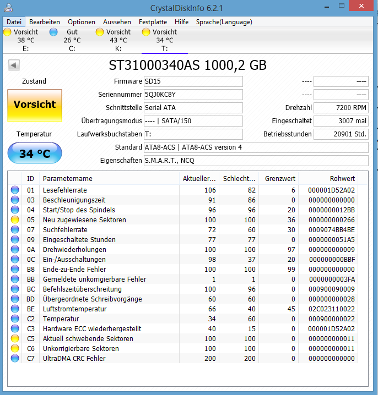Click the Seriennummer field 5QJ0KC8Y
Viewport: 378px width, 395px height.
193,95
